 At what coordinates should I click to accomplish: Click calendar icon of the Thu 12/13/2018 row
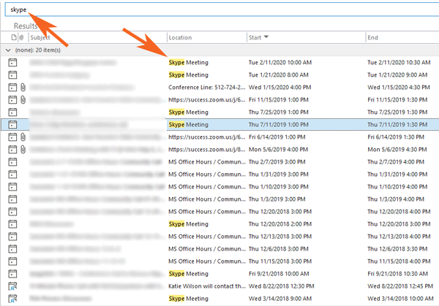12,237
